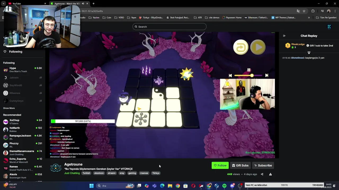
Task: Open the Yayın bookmarks folder
Action: (132, 18)
